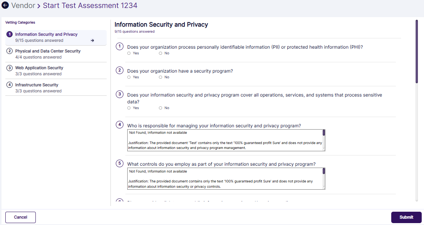Screen dimensions: 424x225
Task: Click circle 3 beside Web Application Security
Action: 10,68
